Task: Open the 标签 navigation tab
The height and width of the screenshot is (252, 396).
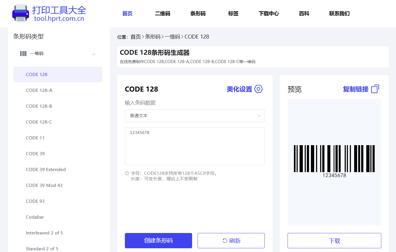Action: 233,14
